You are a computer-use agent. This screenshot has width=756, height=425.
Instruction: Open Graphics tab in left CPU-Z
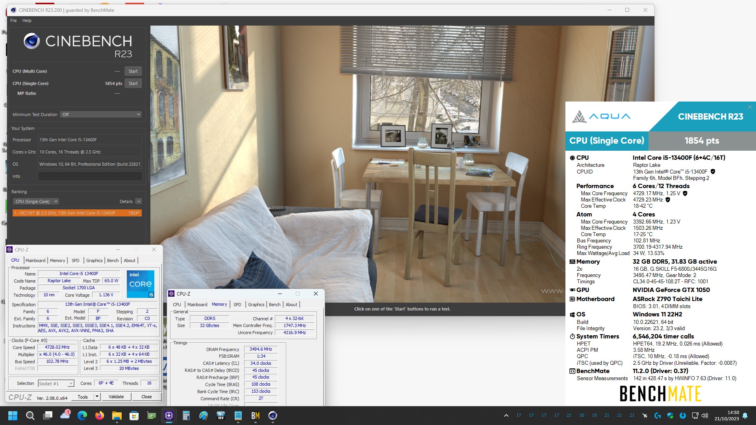click(x=94, y=261)
